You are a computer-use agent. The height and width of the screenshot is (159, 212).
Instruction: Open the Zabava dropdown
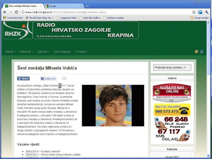(43, 52)
